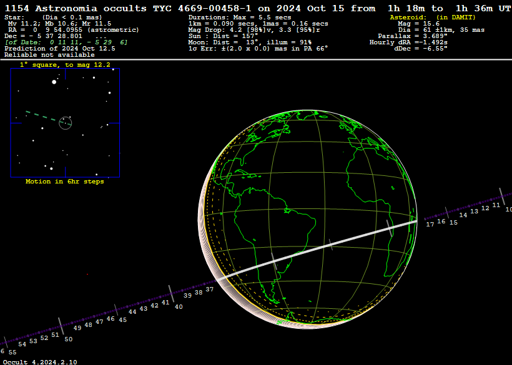Select 'Hourly dRA =-1.492s' text
Image resolution: width=512 pixels, height=365 pixels.
408,42
